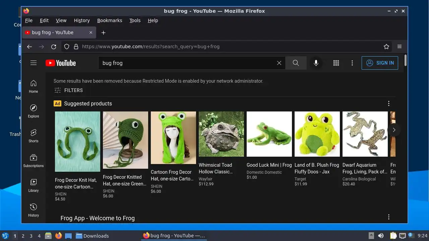The height and width of the screenshot is (241, 429).
Task: Open the start menu icon on the taskbar
Action: [x=5, y=236]
